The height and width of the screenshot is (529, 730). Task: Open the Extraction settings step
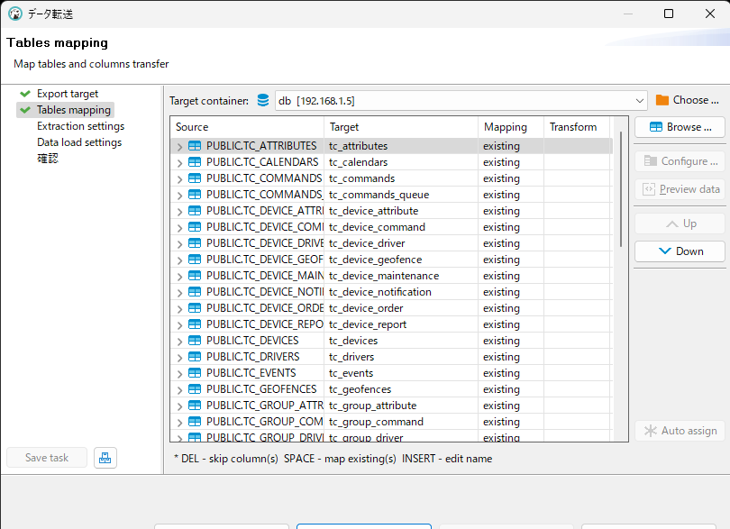tap(80, 126)
